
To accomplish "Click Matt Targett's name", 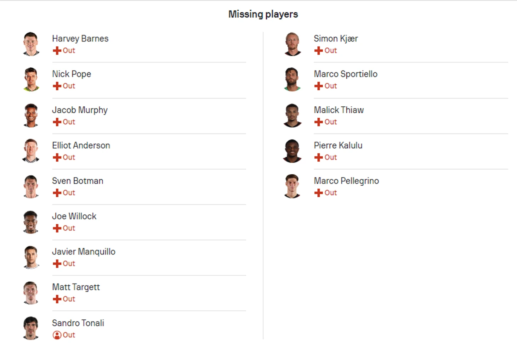I will tap(76, 287).
